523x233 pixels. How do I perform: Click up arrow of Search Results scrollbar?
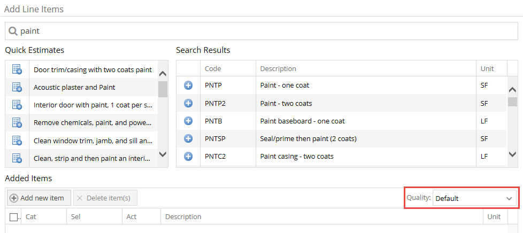(x=512, y=90)
